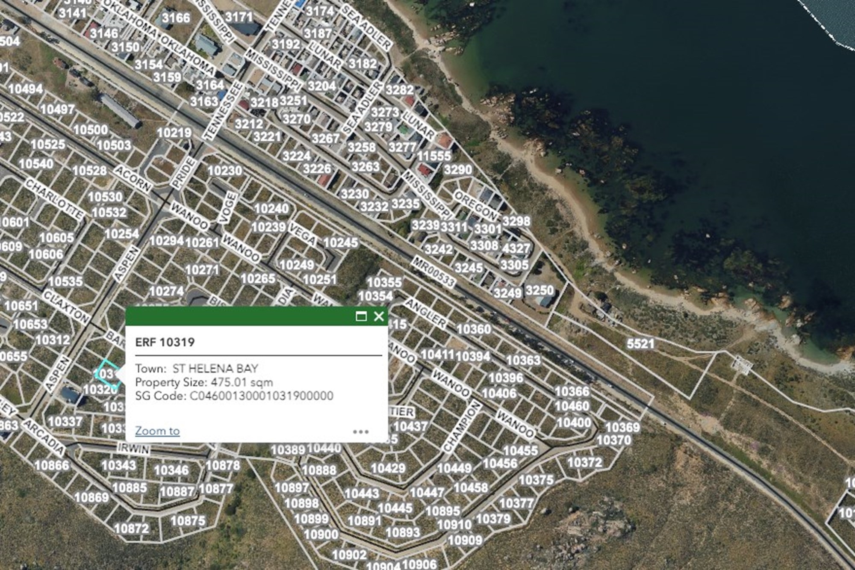The image size is (855, 570).
Task: Click the erf 4327 parcel label
Action: [516, 248]
